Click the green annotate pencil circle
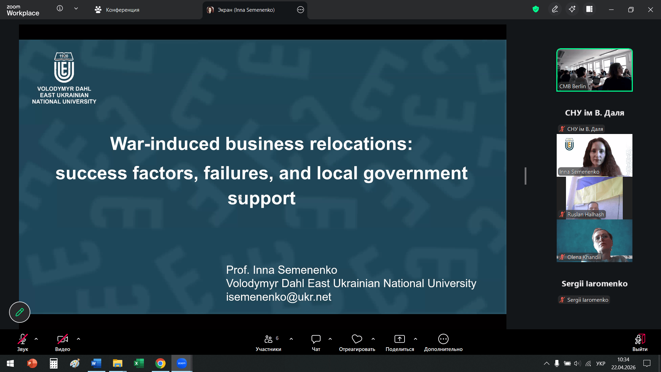The width and height of the screenshot is (661, 372). point(20,312)
